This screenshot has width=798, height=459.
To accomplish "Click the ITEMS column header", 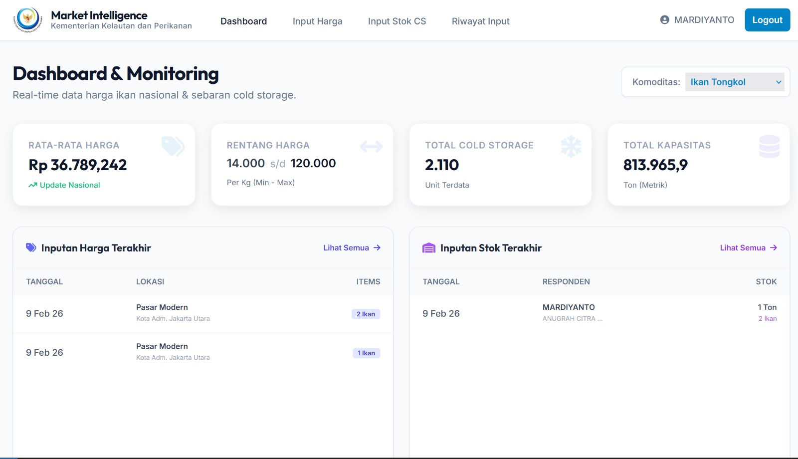I will (368, 282).
